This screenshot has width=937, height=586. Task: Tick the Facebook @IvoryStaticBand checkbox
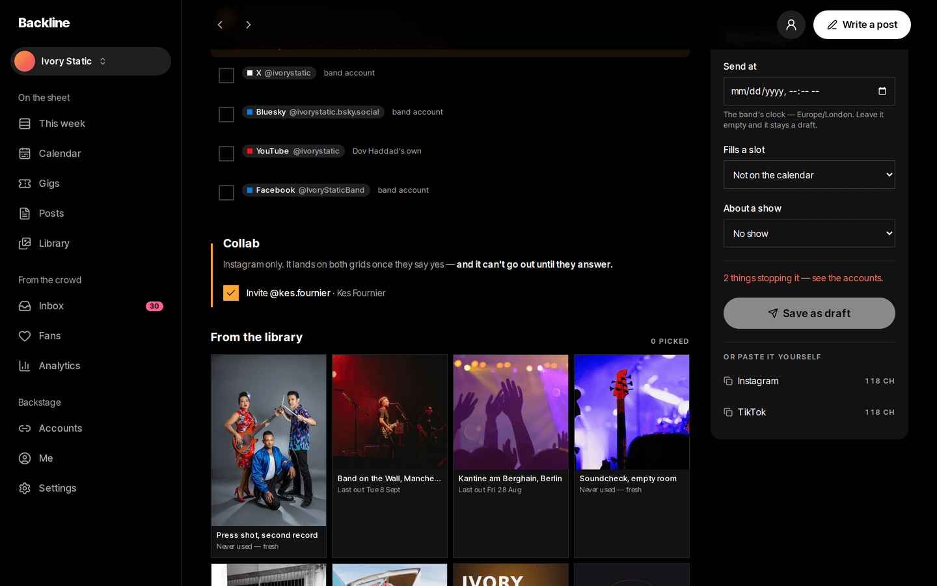pyautogui.click(x=226, y=193)
